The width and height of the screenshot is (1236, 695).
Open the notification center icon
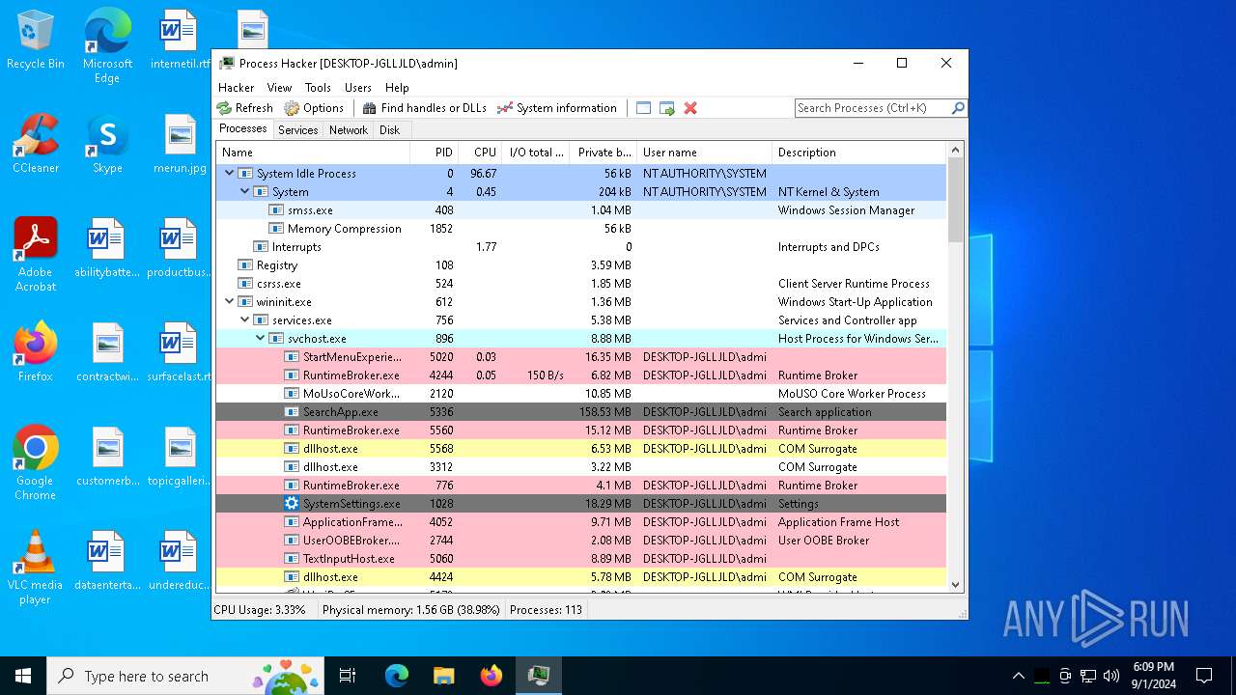pyautogui.click(x=1204, y=676)
